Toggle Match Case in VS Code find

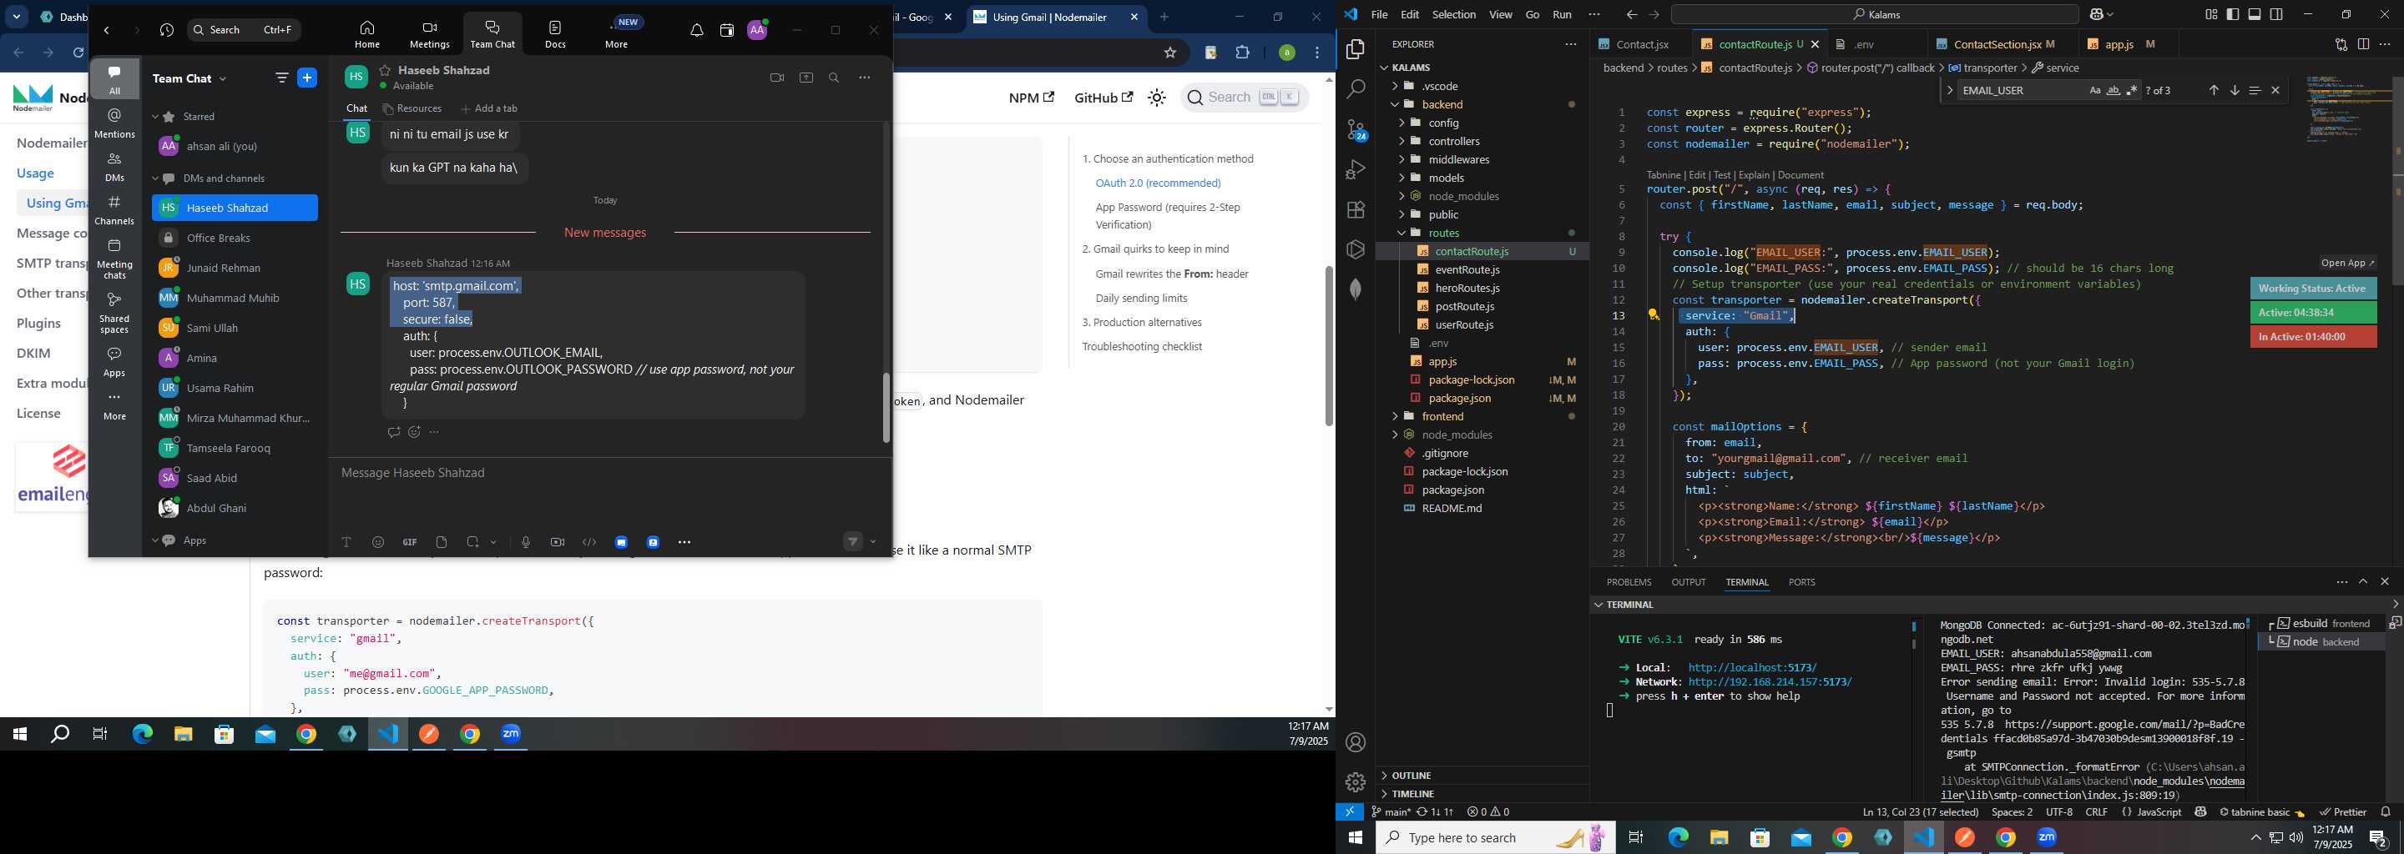click(2095, 90)
